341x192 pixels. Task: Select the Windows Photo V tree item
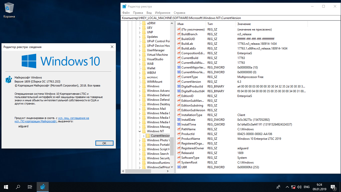point(158,140)
